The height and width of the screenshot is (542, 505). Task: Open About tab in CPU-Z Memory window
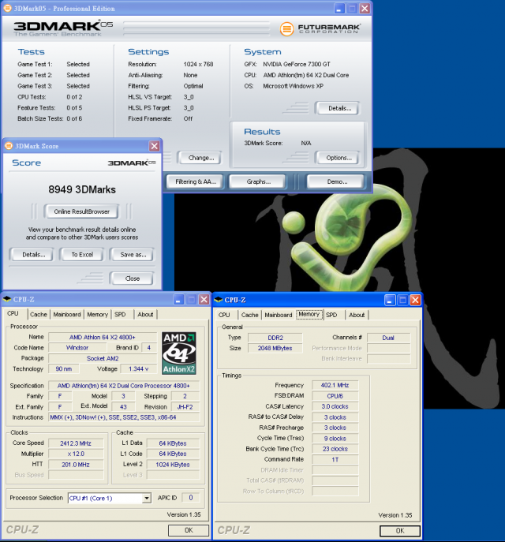coord(357,315)
